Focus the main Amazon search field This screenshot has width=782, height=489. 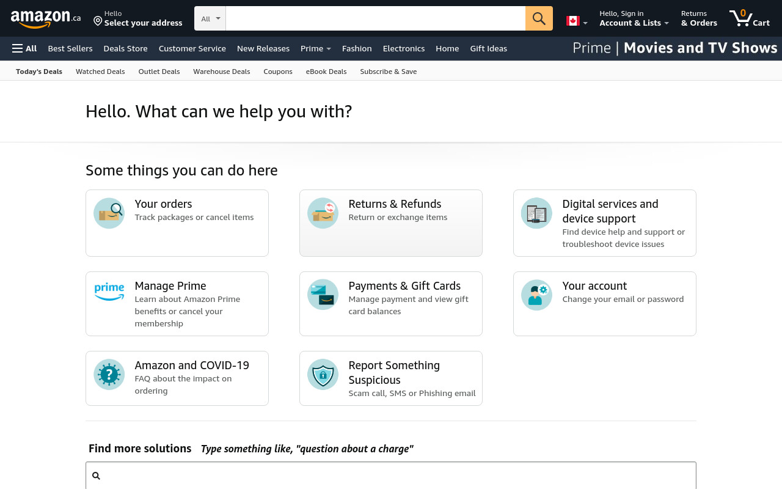point(375,18)
